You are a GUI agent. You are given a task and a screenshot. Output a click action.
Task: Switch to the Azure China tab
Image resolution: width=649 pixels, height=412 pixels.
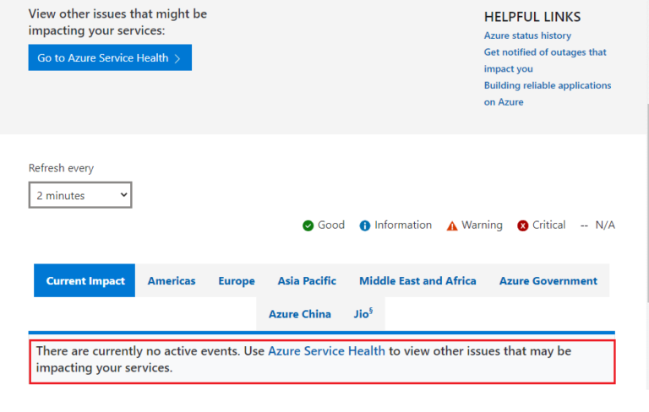tap(300, 314)
